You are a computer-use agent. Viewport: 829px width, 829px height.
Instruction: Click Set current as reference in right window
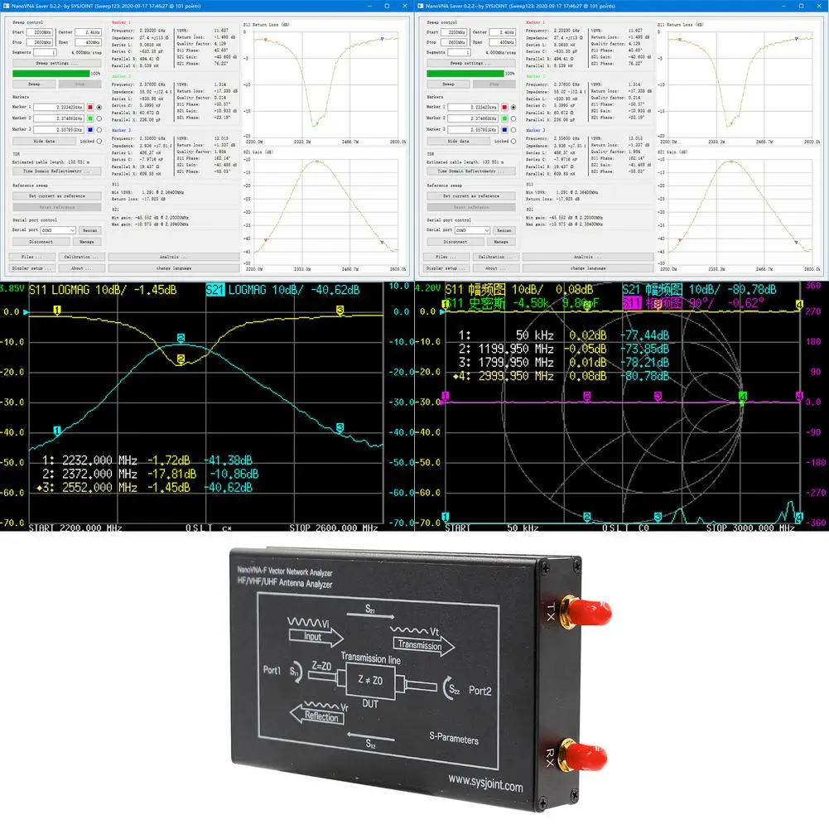coord(470,196)
